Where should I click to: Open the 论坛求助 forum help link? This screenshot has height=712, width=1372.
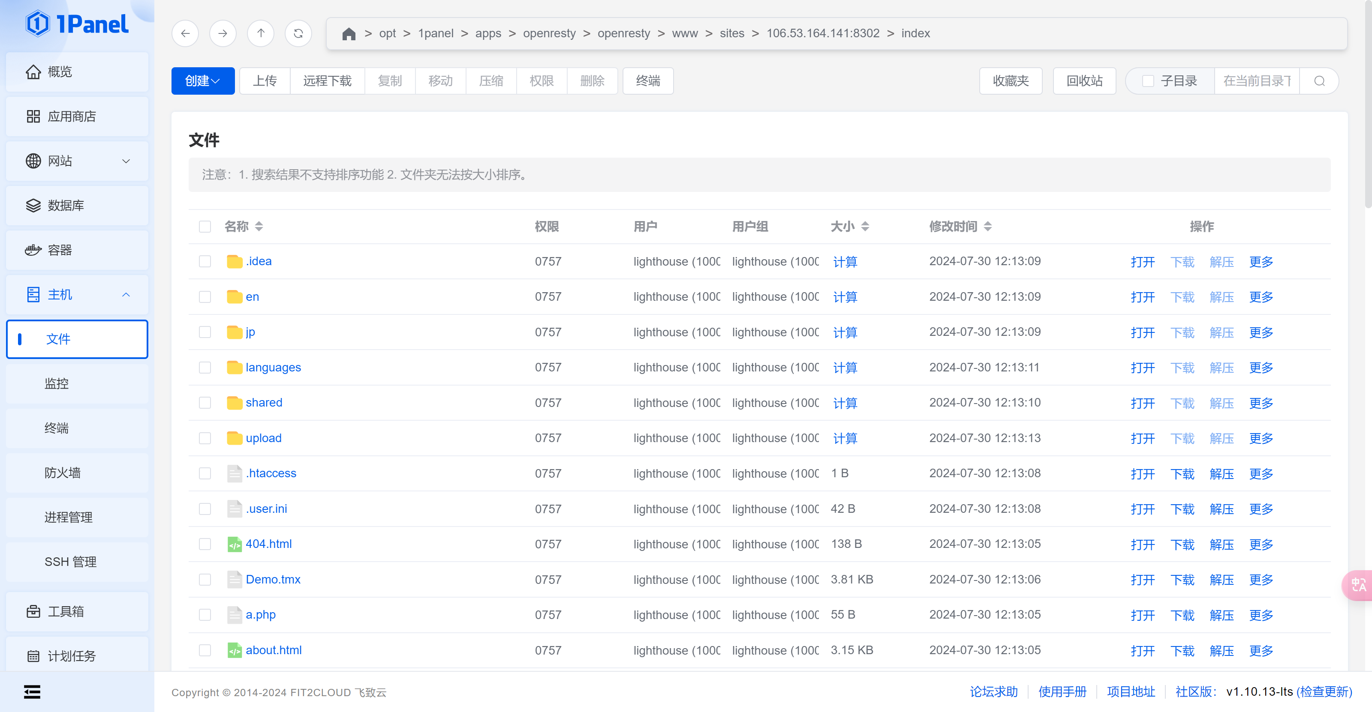pos(994,692)
